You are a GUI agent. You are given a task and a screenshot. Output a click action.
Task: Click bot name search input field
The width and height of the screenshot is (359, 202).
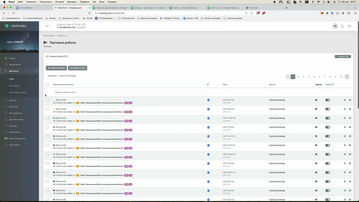[x=128, y=92]
